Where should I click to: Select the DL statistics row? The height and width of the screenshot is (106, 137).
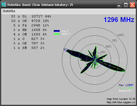tap(31, 16)
